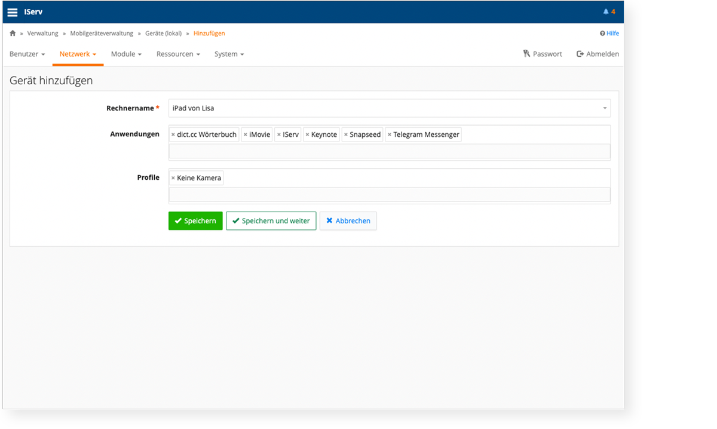The width and height of the screenshot is (717, 429).
Task: Open the Passwort link
Action: (543, 54)
